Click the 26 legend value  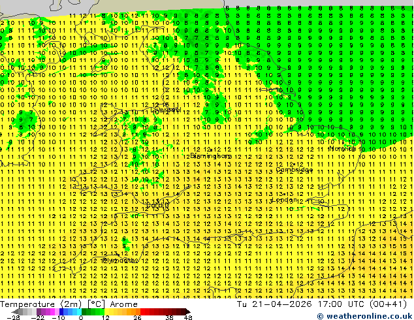tap(137, 317)
